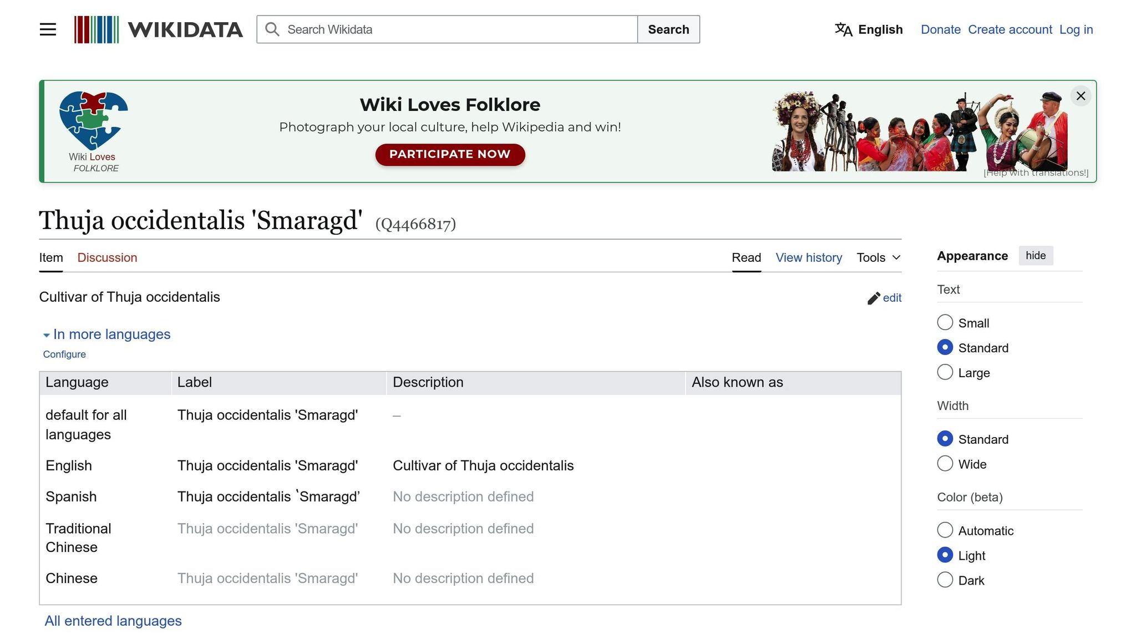Switch to the Discussion tab

coord(107,257)
